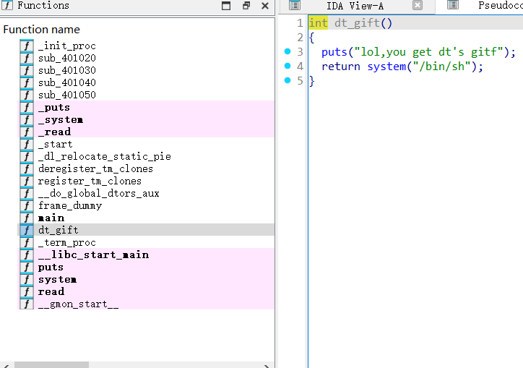Click the function icon beside main

(27, 218)
